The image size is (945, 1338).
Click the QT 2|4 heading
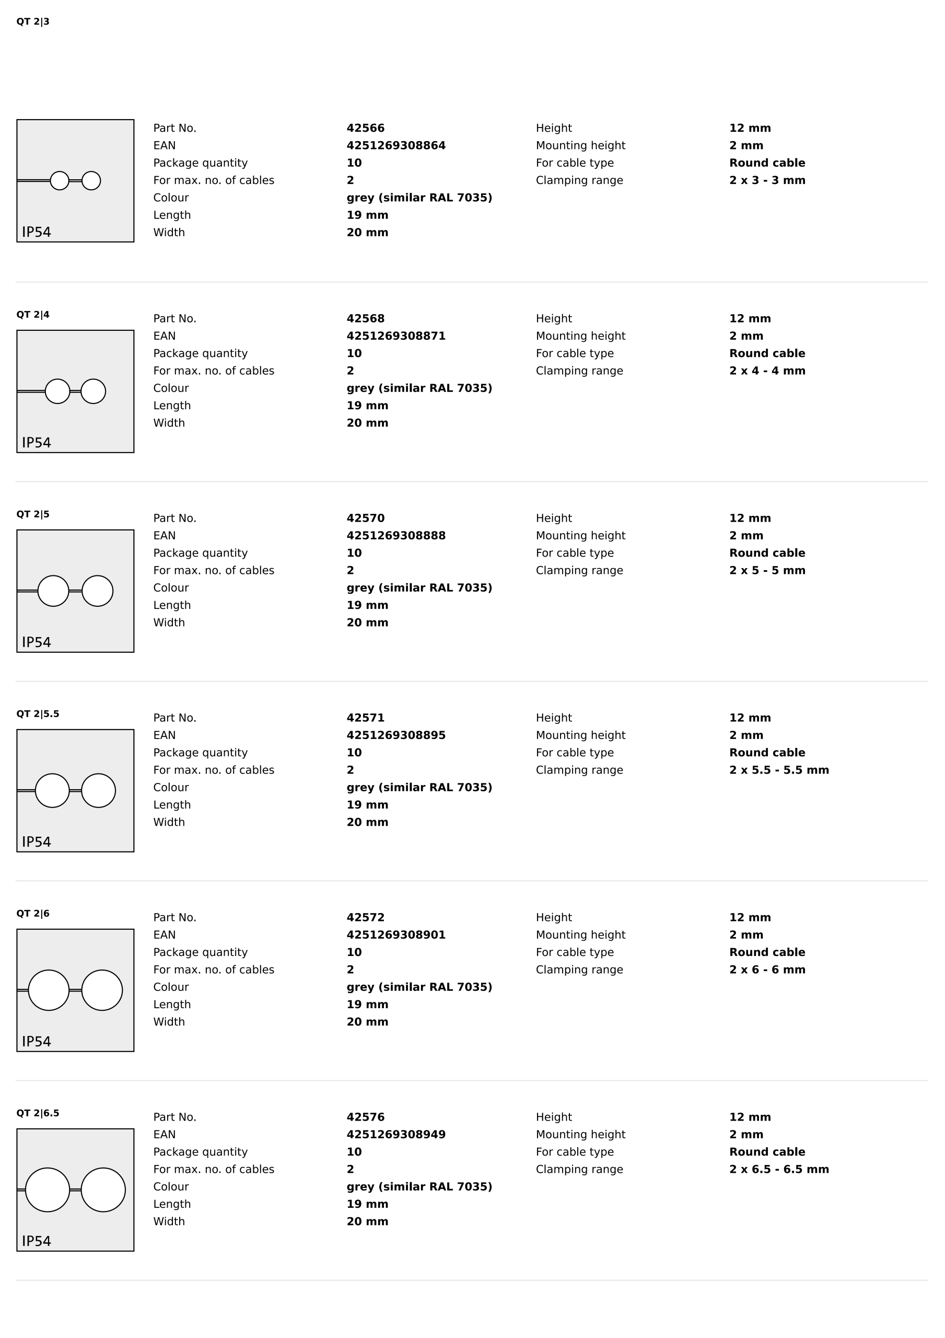click(x=32, y=315)
